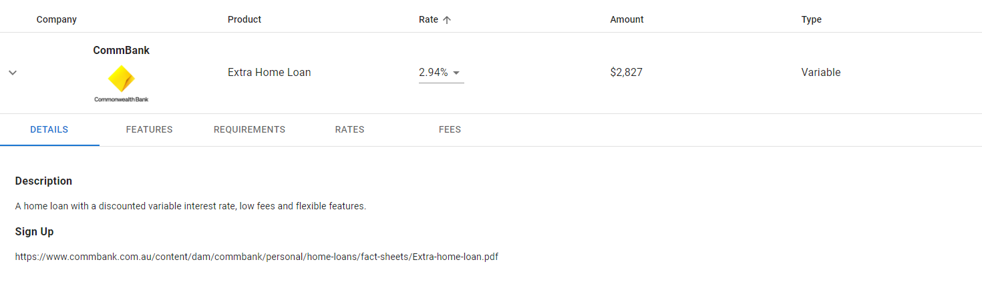Sort by the Amount column header

tap(627, 19)
